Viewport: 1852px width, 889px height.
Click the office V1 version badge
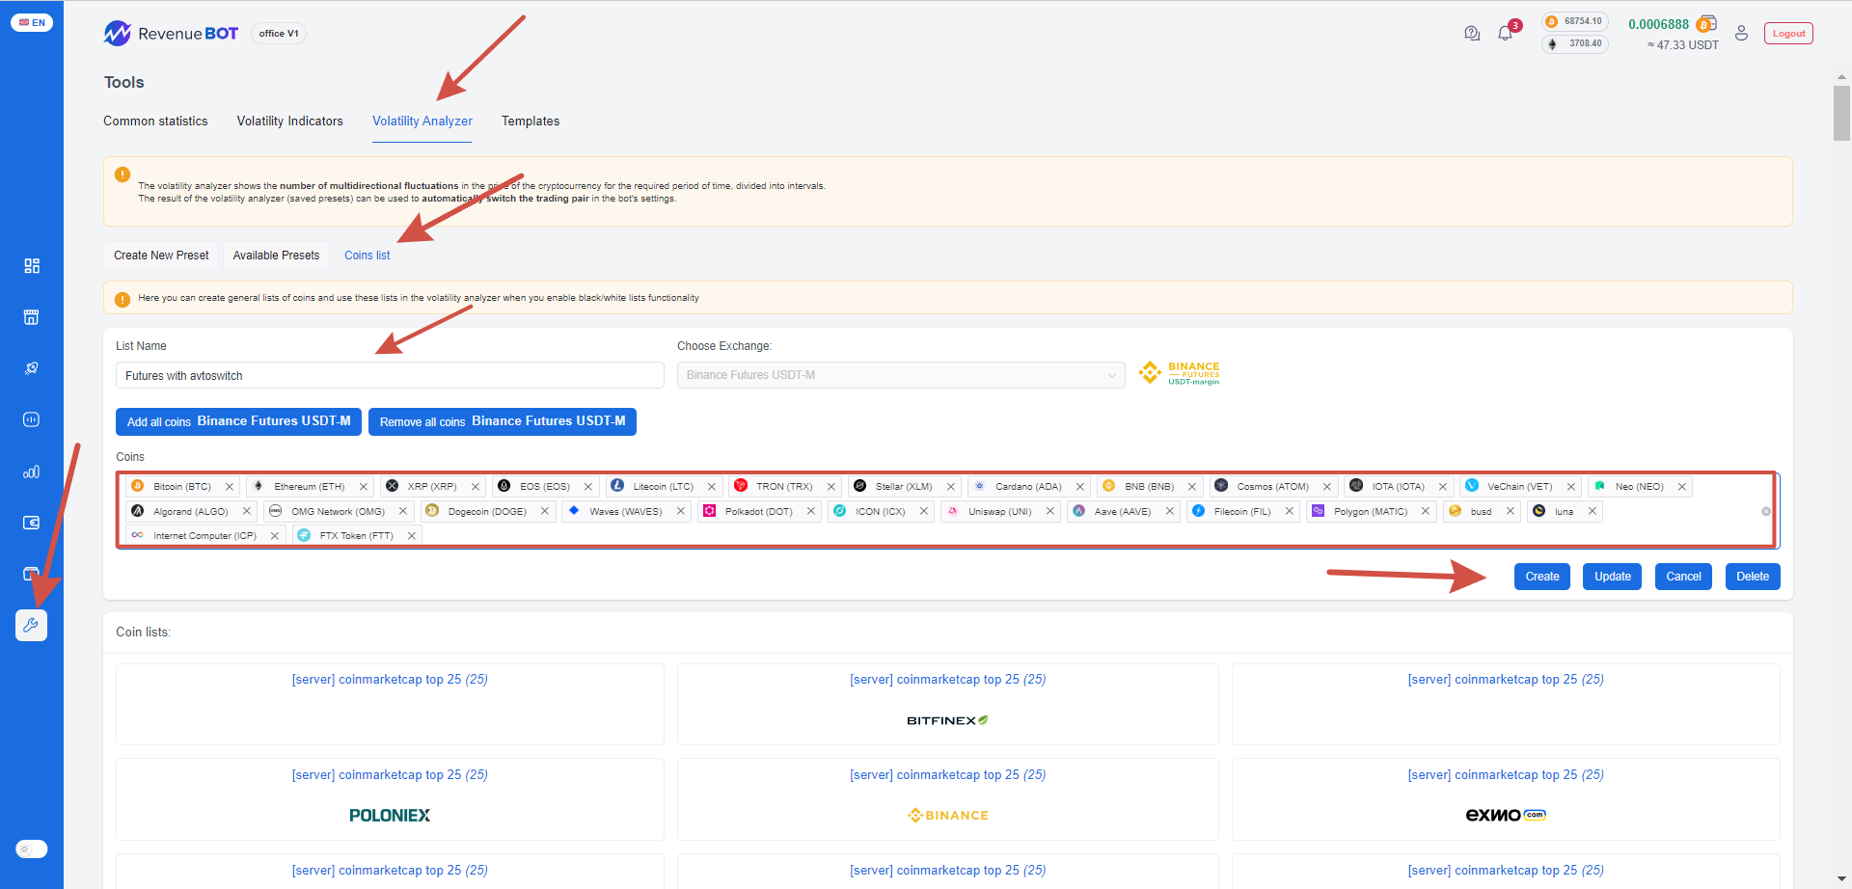pos(279,34)
